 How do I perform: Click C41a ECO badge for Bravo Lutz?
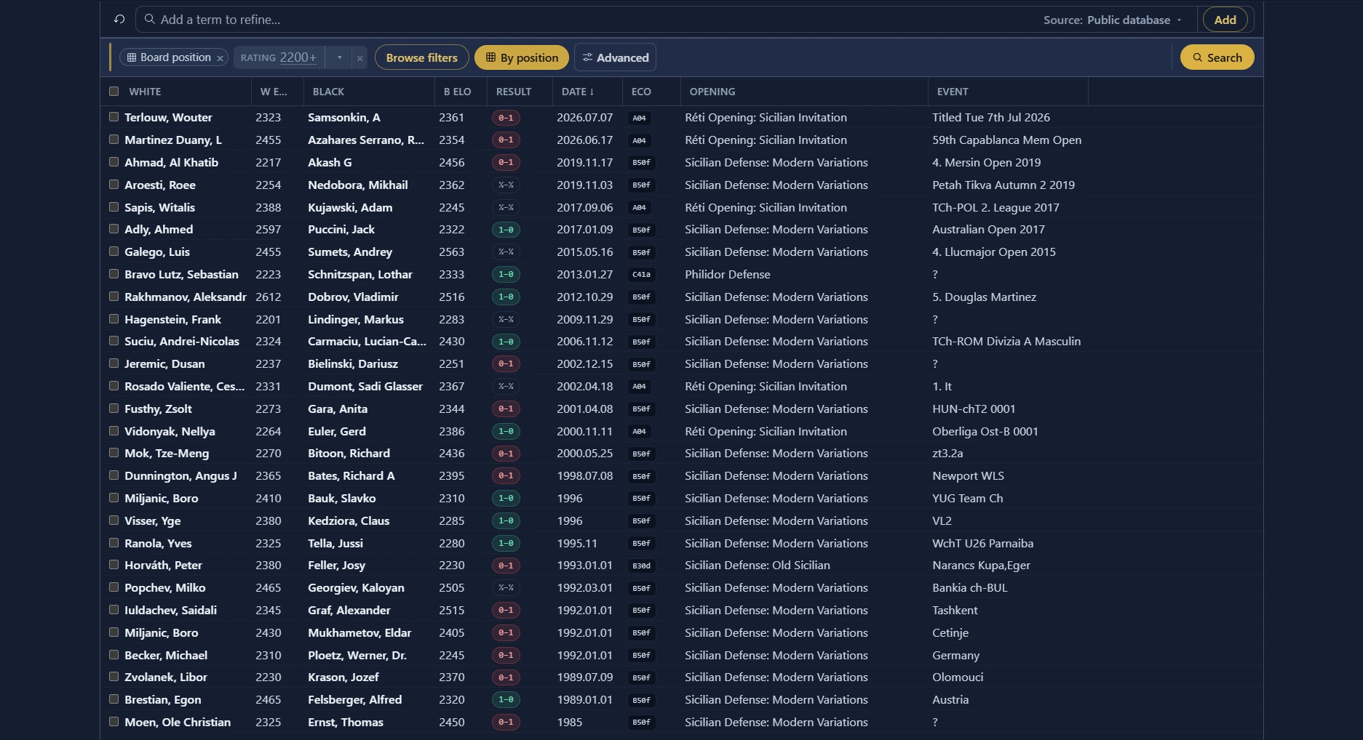pyautogui.click(x=641, y=275)
